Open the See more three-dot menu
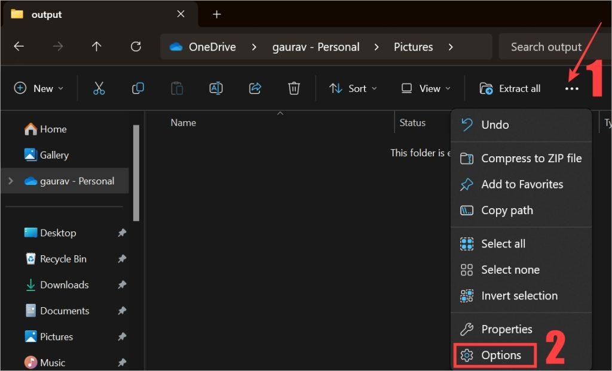The height and width of the screenshot is (371, 612). click(571, 89)
